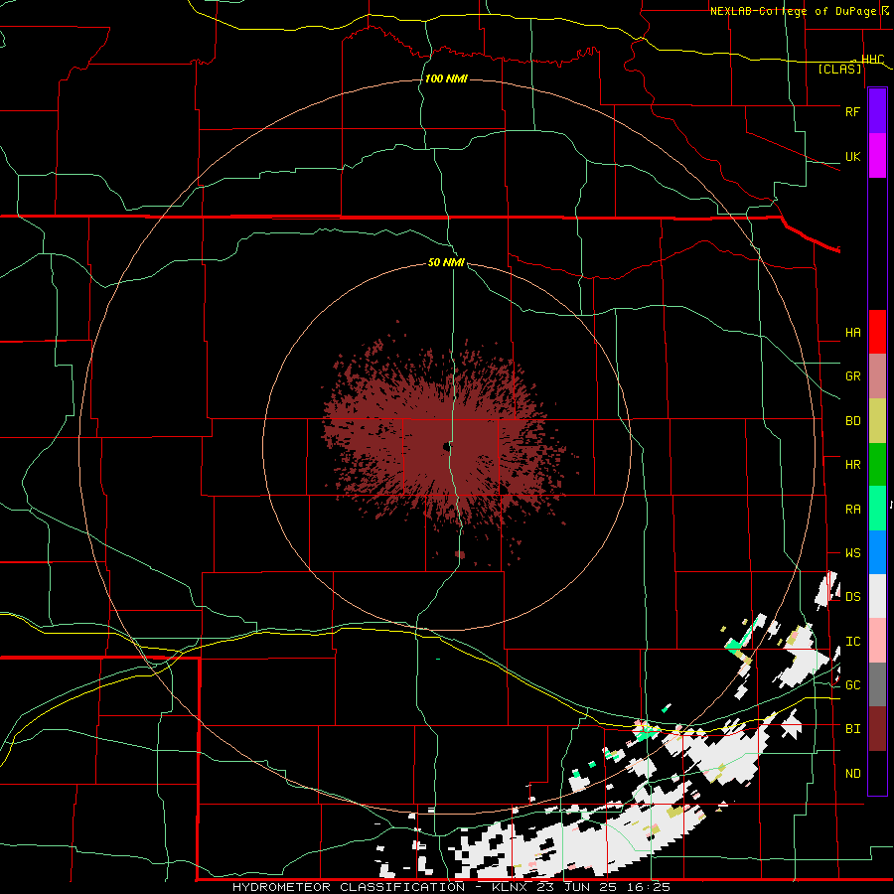Click the HR legend label
This screenshot has width=894, height=894.
852,465
